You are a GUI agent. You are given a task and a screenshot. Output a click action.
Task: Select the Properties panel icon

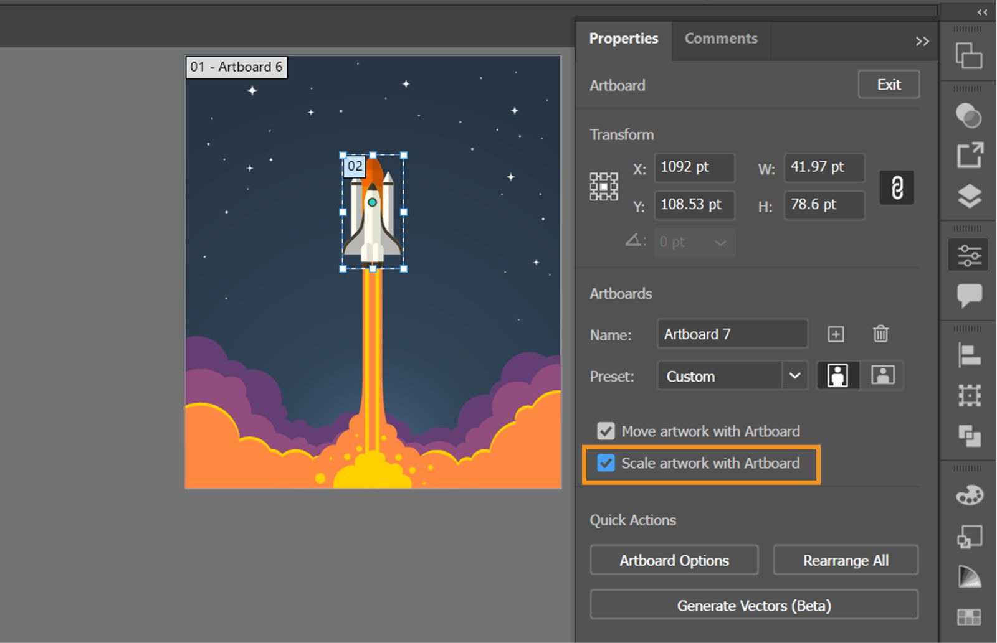click(x=968, y=255)
